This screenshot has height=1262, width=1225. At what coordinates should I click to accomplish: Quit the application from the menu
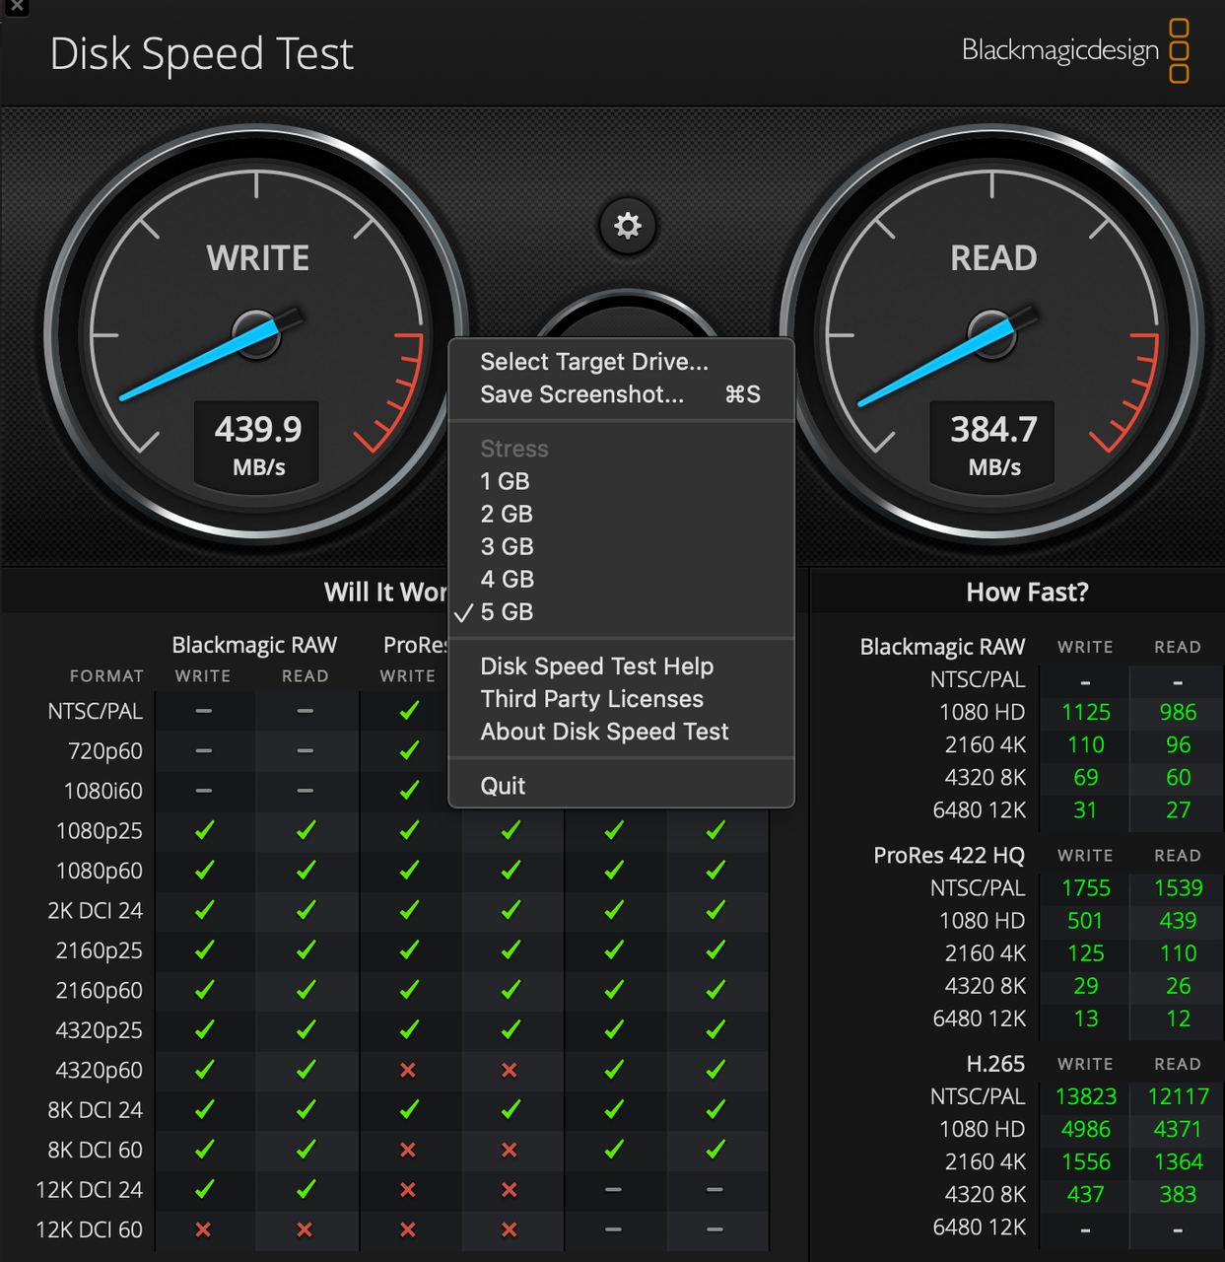click(x=503, y=786)
